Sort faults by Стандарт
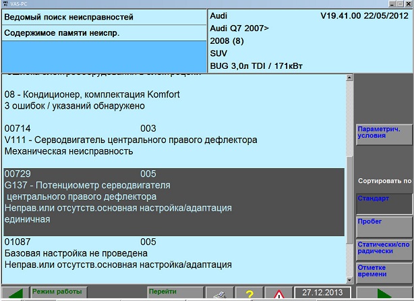This screenshot has width=414, height=301. (x=384, y=204)
